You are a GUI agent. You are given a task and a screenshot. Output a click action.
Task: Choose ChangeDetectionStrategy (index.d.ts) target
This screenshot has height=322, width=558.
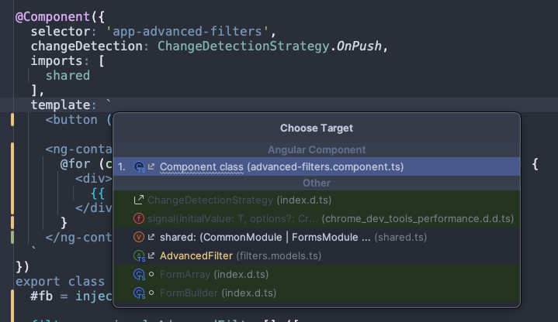tap(317, 200)
